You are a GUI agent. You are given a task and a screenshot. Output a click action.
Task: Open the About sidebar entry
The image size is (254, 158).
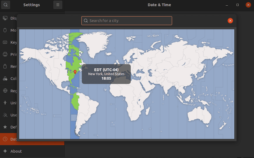[16, 151]
